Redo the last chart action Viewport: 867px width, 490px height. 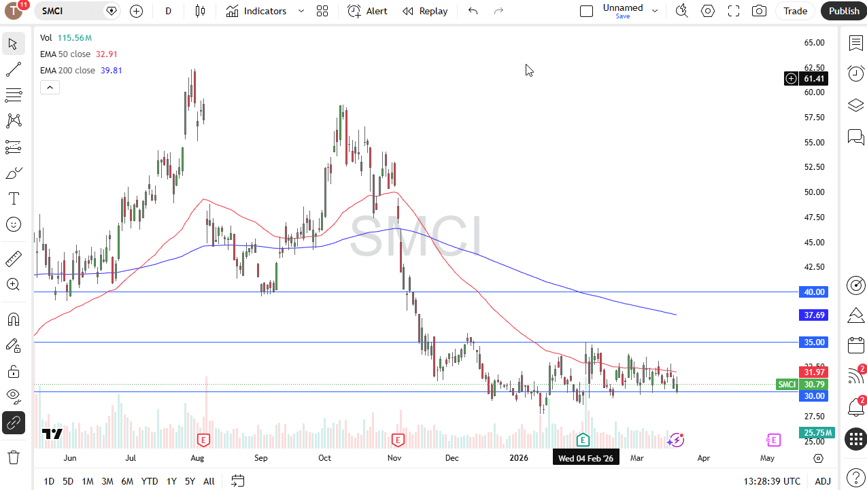coord(498,11)
